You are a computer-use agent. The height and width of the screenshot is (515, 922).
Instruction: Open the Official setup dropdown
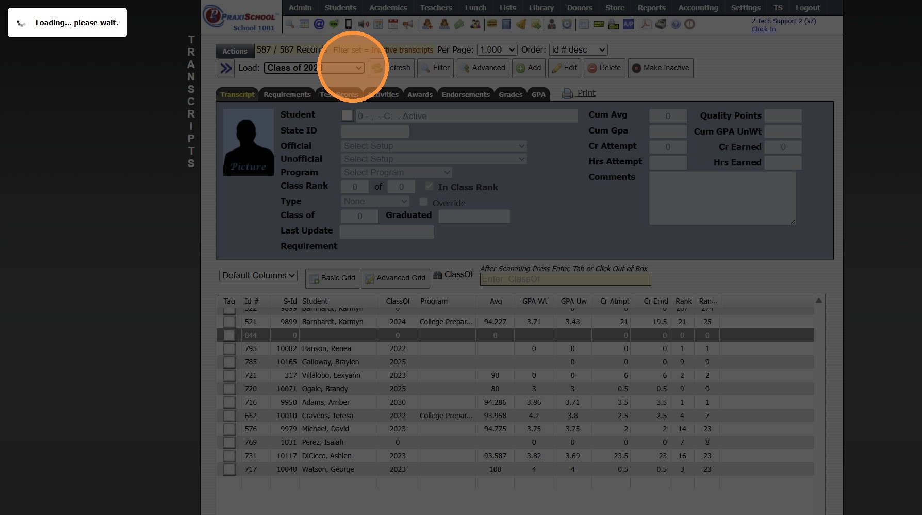click(434, 146)
